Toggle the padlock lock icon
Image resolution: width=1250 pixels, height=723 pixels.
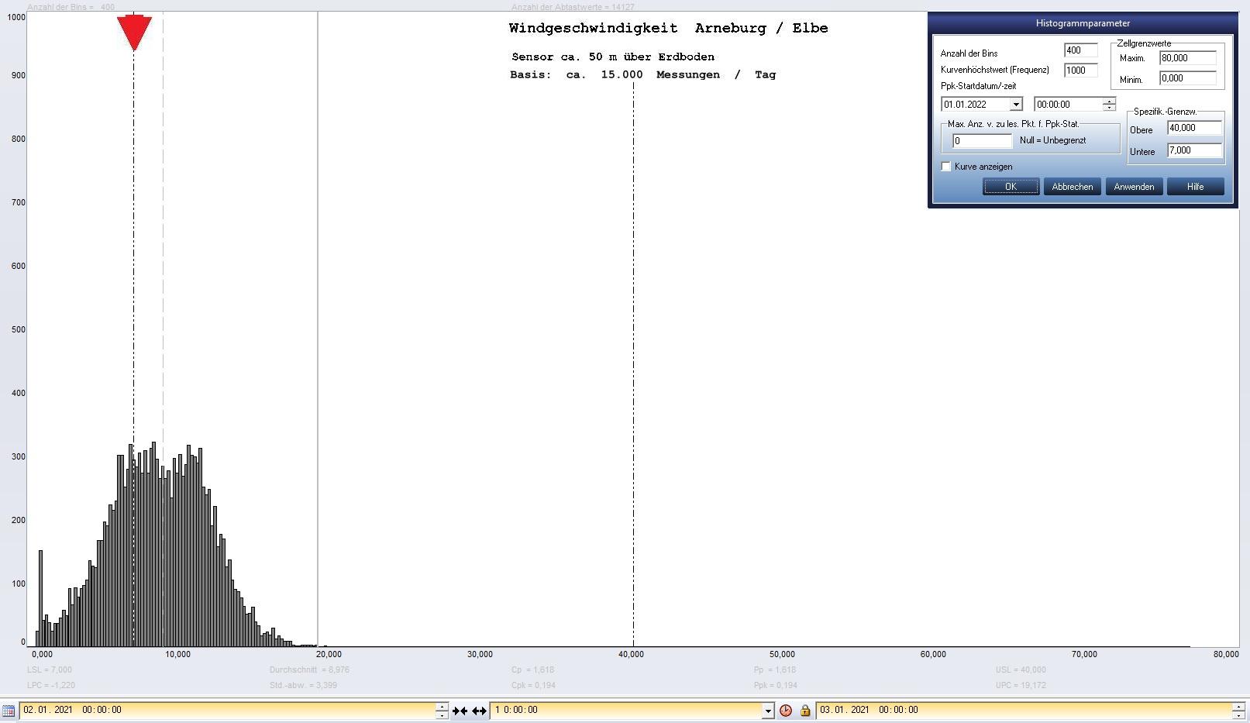(804, 710)
